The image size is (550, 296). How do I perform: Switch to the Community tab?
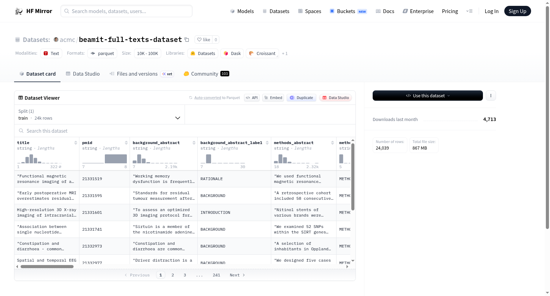pos(206,74)
